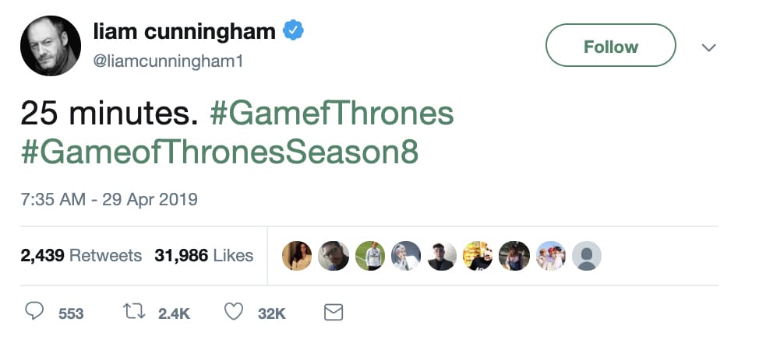This screenshot has height=350, width=759.
Task: Click the 32K like count
Action: (272, 313)
